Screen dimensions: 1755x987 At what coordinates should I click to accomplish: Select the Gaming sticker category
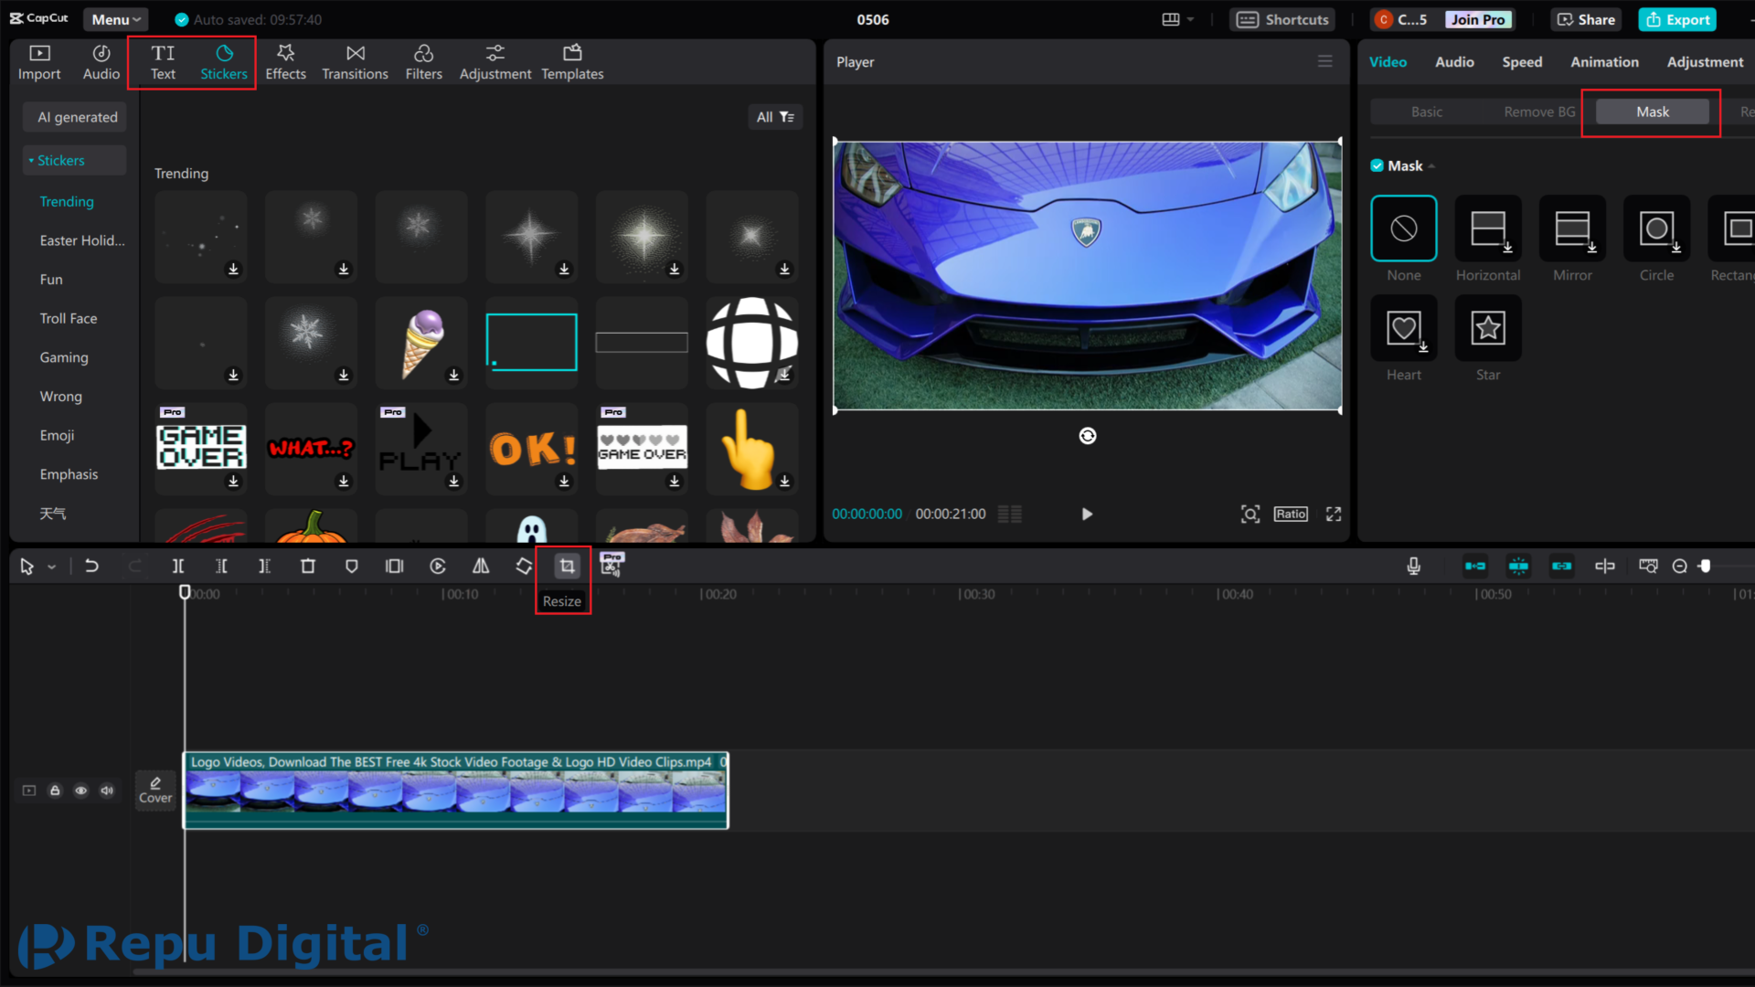[64, 357]
